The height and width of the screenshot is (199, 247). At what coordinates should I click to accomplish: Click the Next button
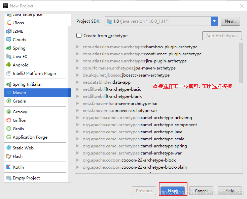(x=173, y=191)
